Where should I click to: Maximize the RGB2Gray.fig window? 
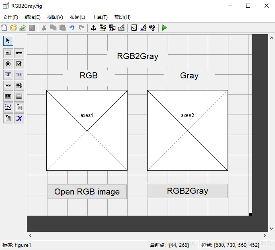(248, 6)
